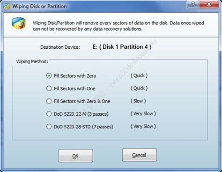Click the Cancel button
The height and width of the screenshot is (172, 222).
coord(139,155)
